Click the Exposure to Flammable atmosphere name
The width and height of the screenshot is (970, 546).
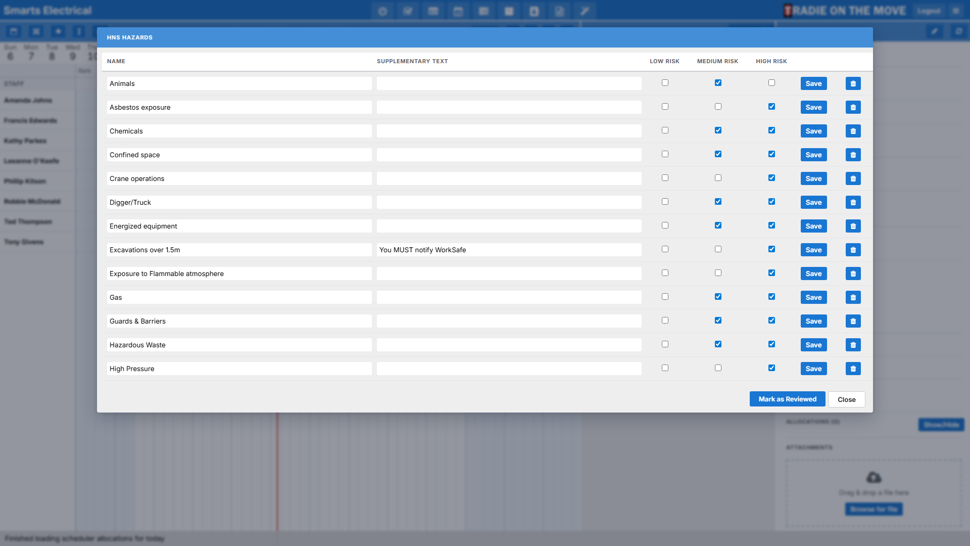[239, 274]
